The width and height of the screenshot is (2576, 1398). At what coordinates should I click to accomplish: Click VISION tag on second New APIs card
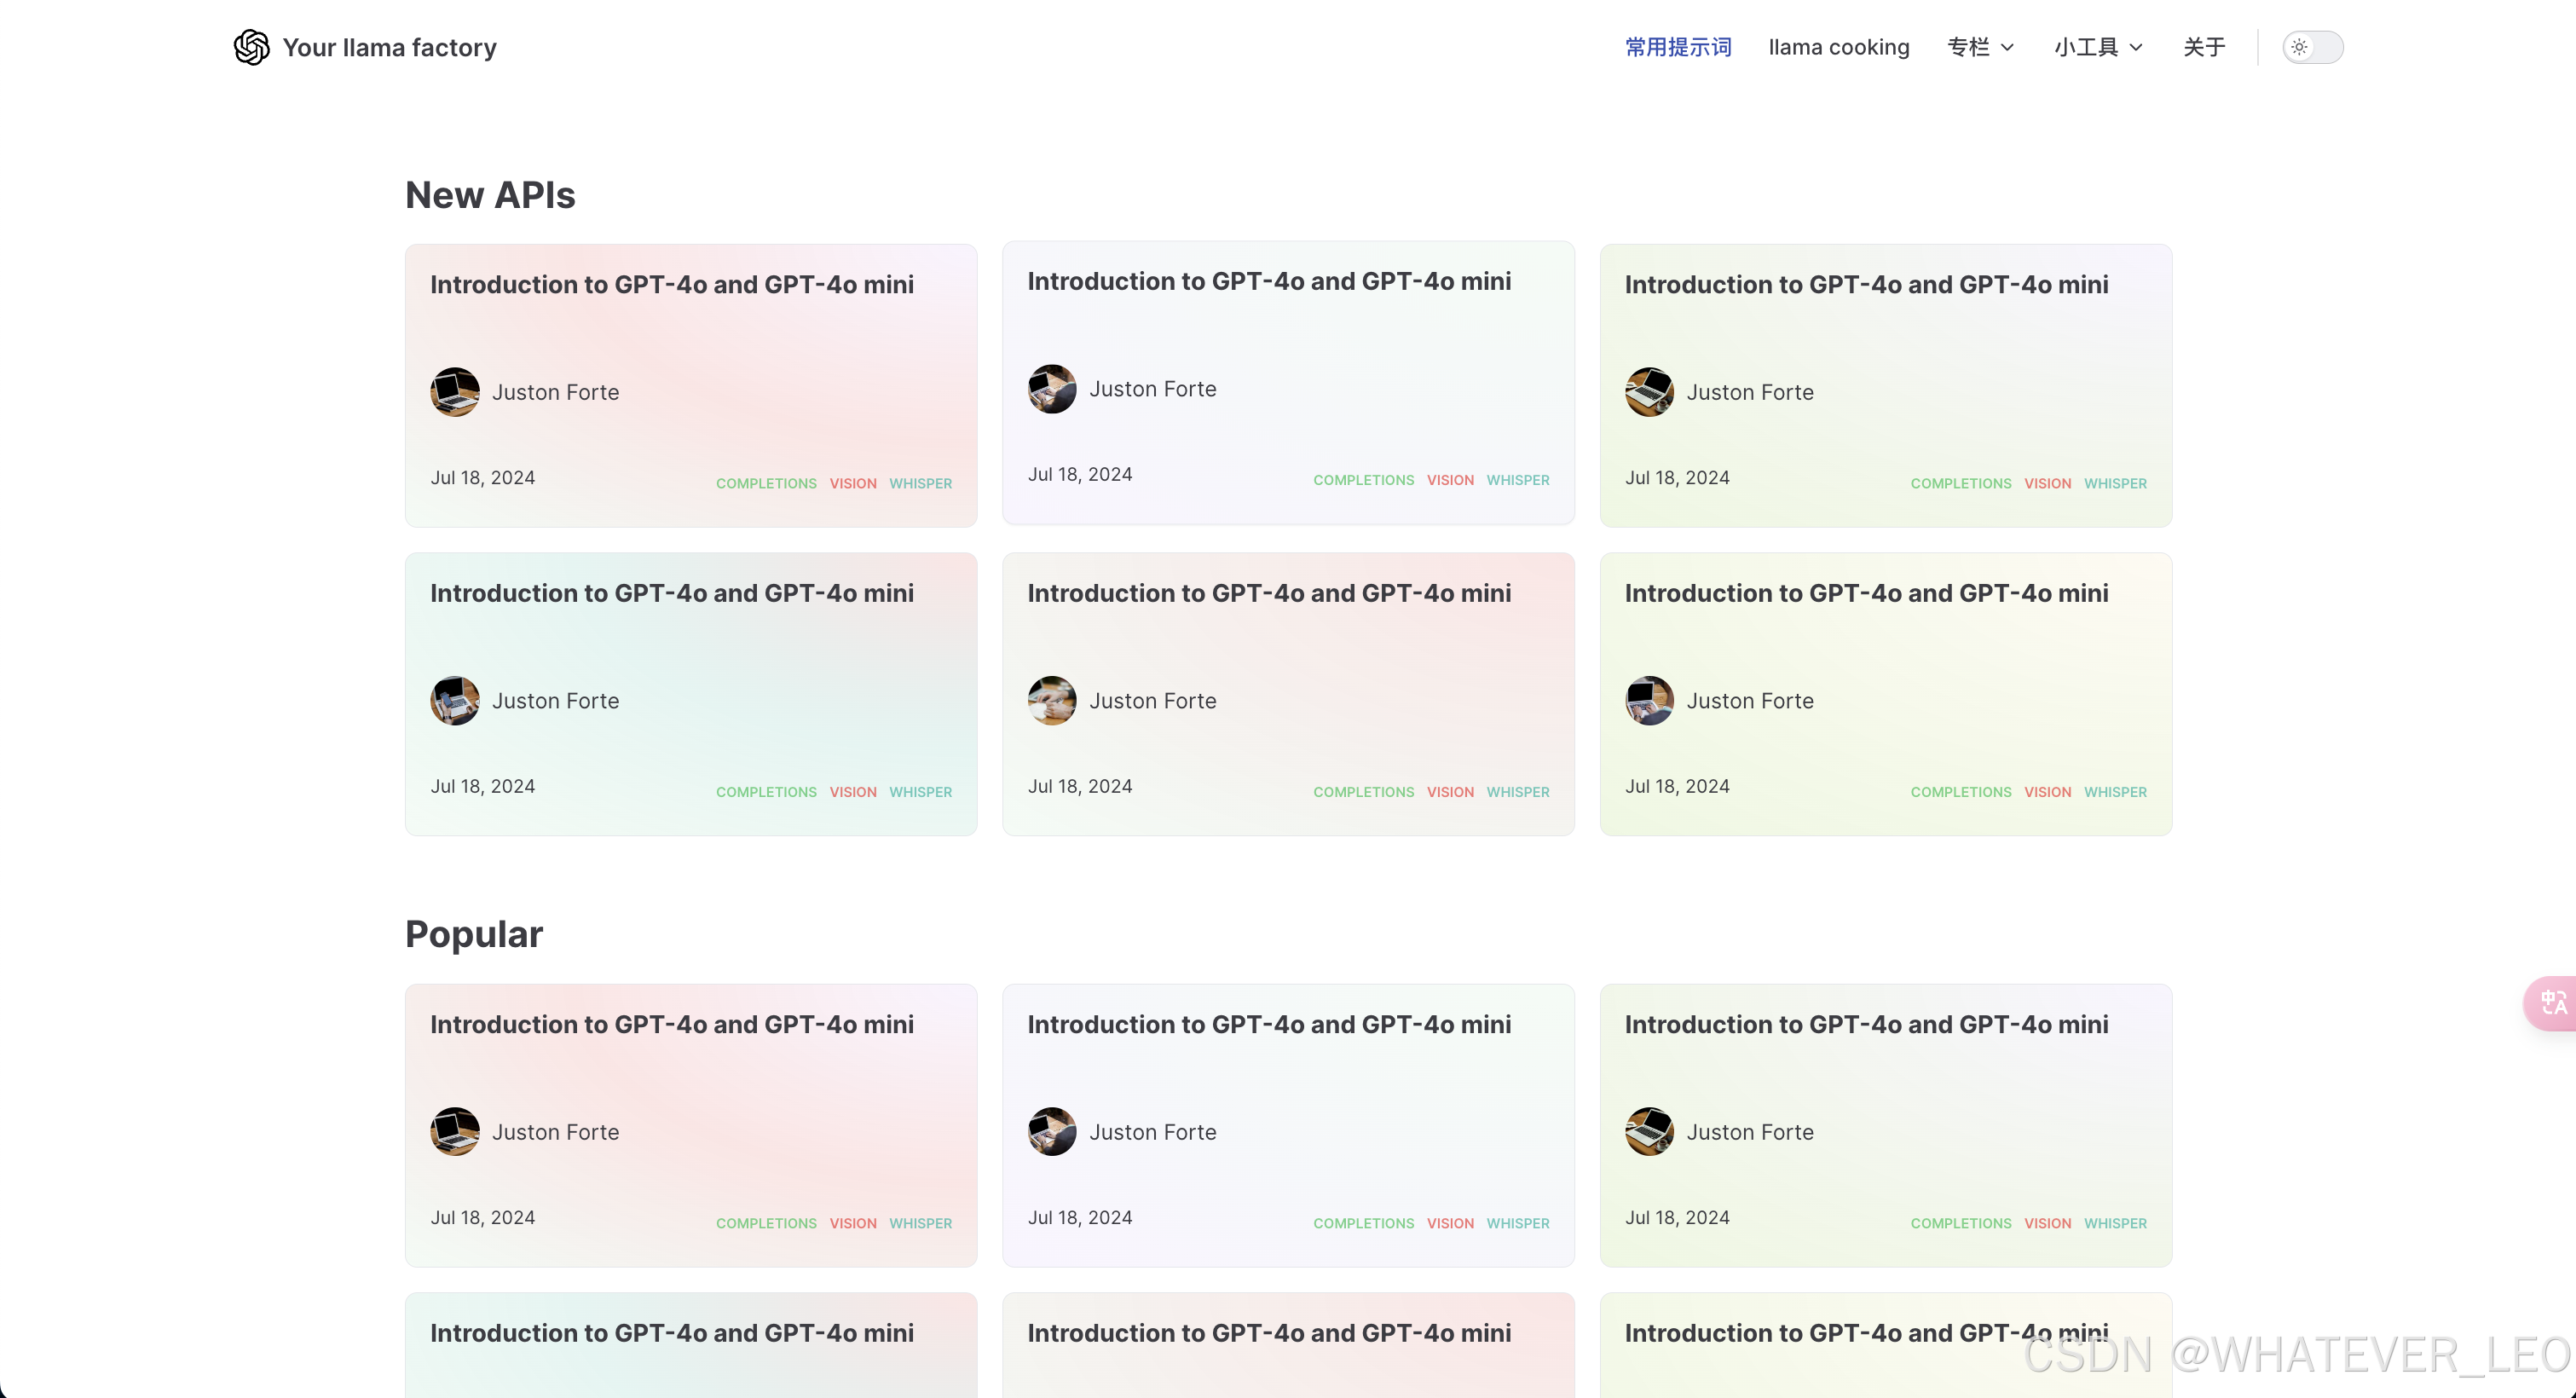(1449, 480)
